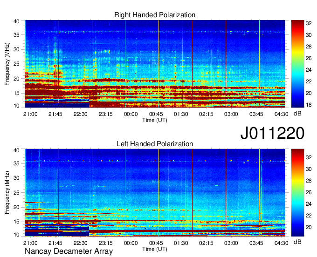Click the 00:45 time tick under Left Handed plot
This screenshot has width=317, height=257.
coord(156,243)
